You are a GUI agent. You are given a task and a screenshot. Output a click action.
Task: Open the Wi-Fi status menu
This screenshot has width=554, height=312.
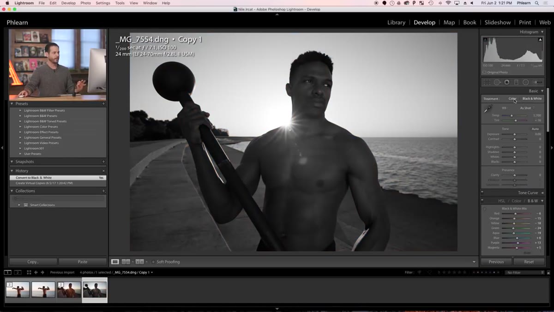(x=448, y=3)
